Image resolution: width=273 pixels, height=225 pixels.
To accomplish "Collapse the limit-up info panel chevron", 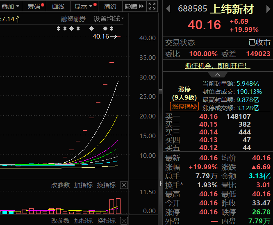I will 218,75.
